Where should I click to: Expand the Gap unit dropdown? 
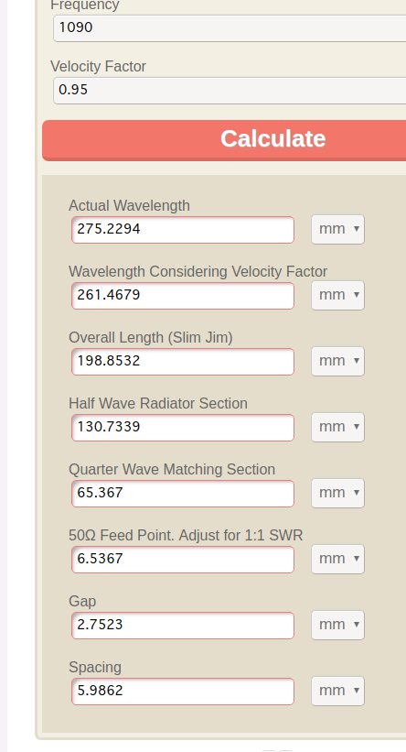338,625
